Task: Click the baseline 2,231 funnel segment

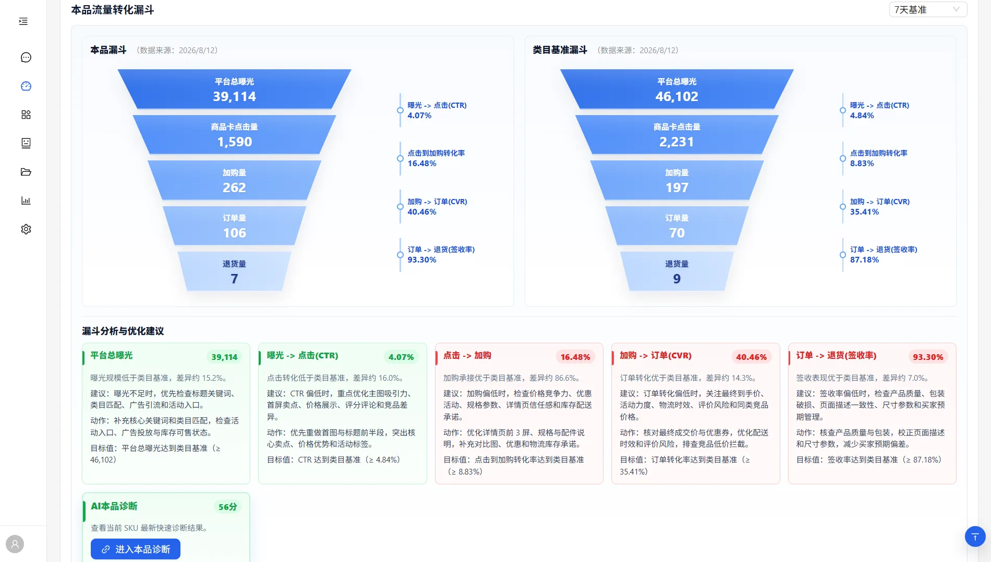Action: click(x=676, y=134)
